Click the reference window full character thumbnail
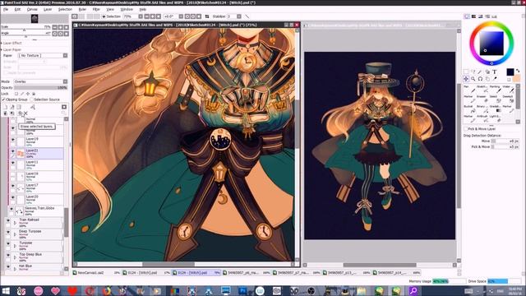Viewport: 526px width, 296px height. pyautogui.click(x=380, y=146)
